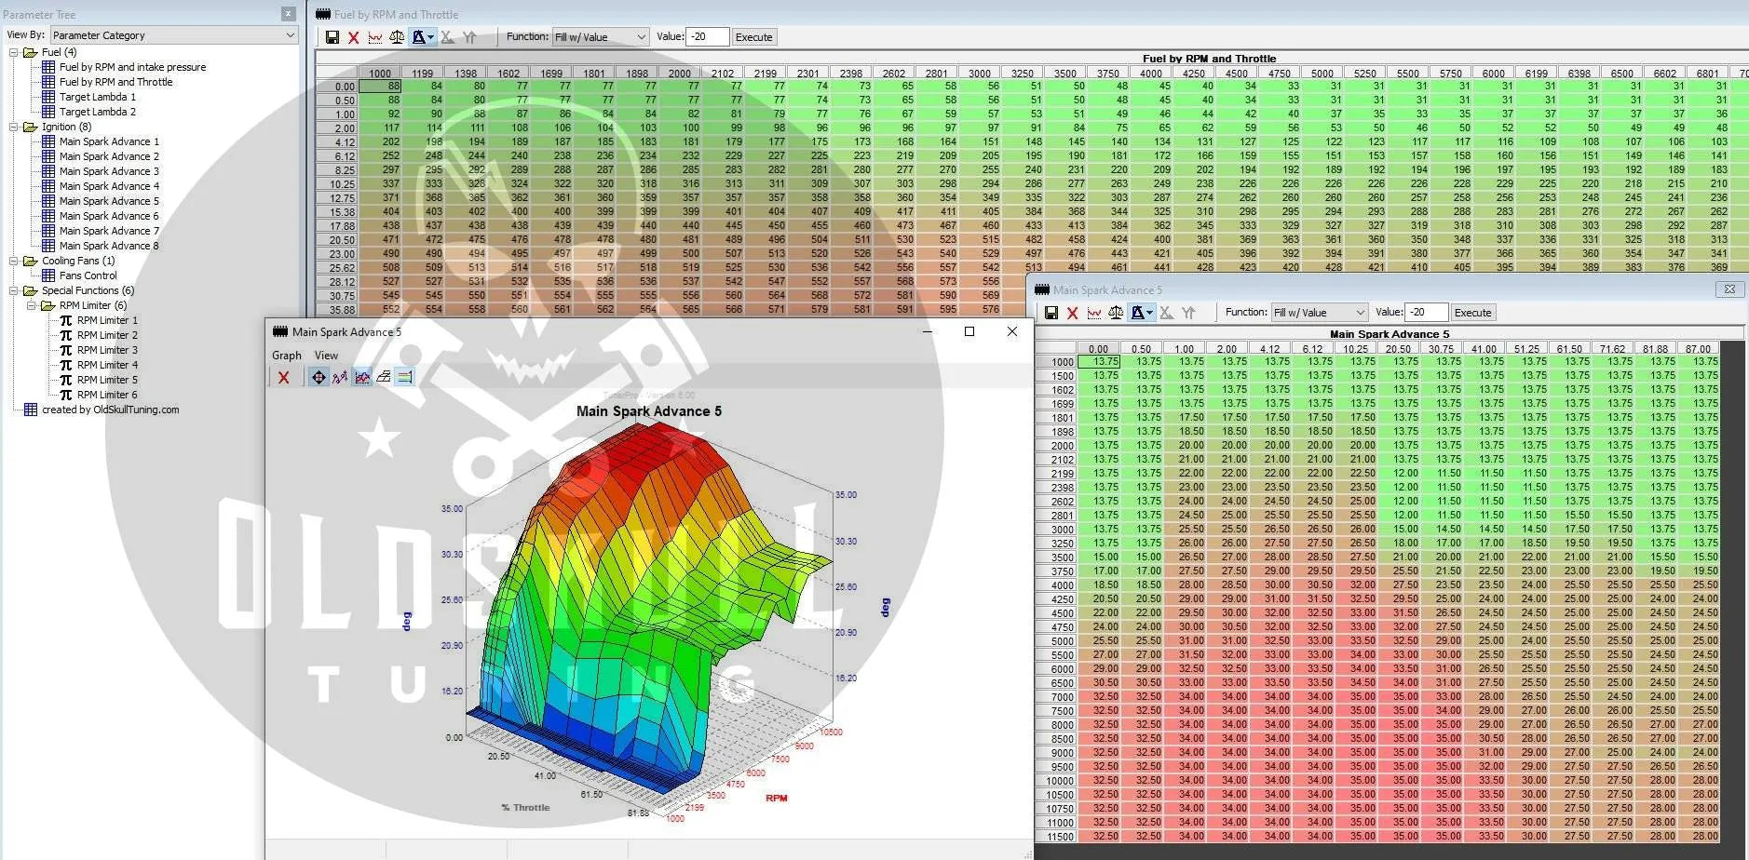Collapse the Ignition folder in the parameter tree
The height and width of the screenshot is (860, 1749).
click(x=14, y=127)
